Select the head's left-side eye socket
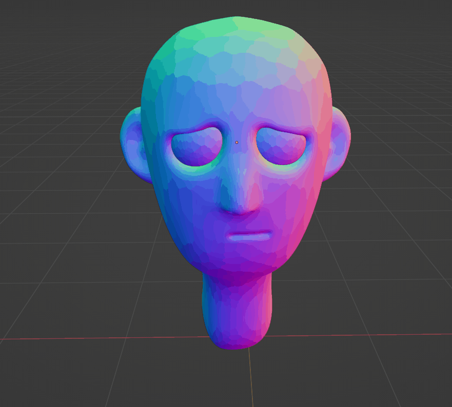 click(197, 147)
